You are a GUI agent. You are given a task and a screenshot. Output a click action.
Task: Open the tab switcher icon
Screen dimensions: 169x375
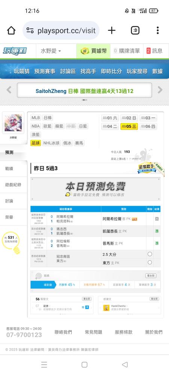135,30
